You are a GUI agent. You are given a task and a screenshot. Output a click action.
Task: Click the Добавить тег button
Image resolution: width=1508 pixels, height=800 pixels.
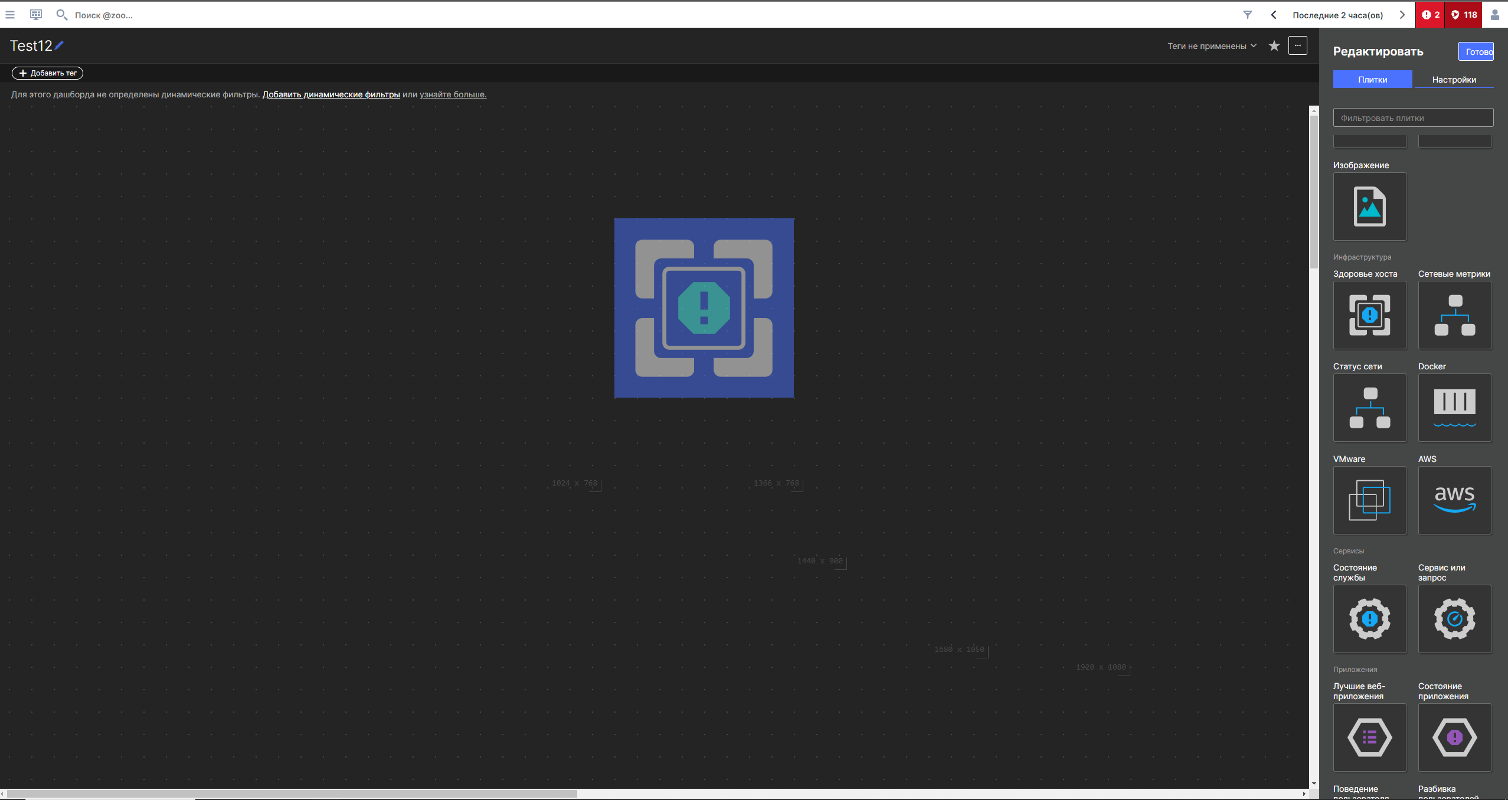point(47,73)
